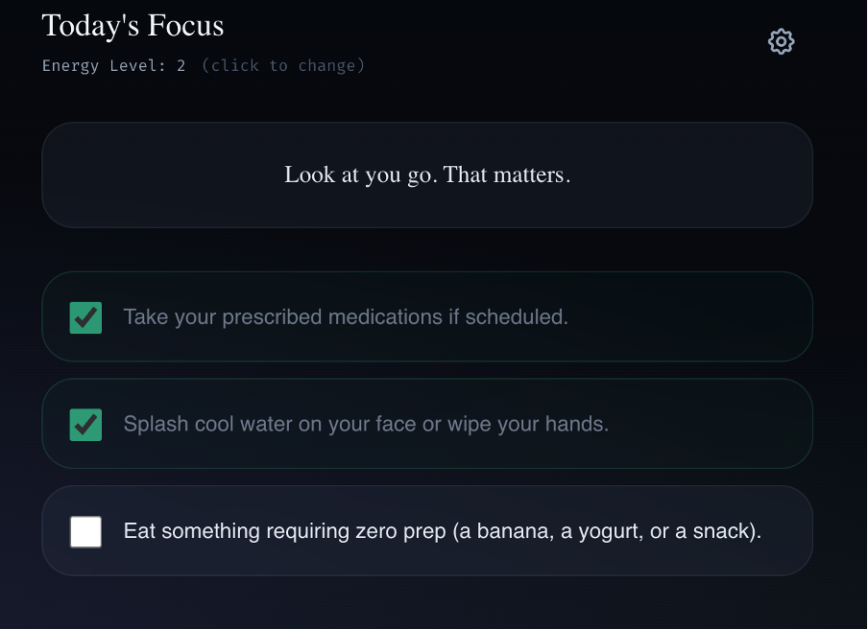Uncheck the prescribed medications task
The image size is (868, 629).
(85, 317)
